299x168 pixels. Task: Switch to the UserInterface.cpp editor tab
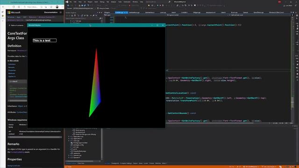tap(134, 13)
